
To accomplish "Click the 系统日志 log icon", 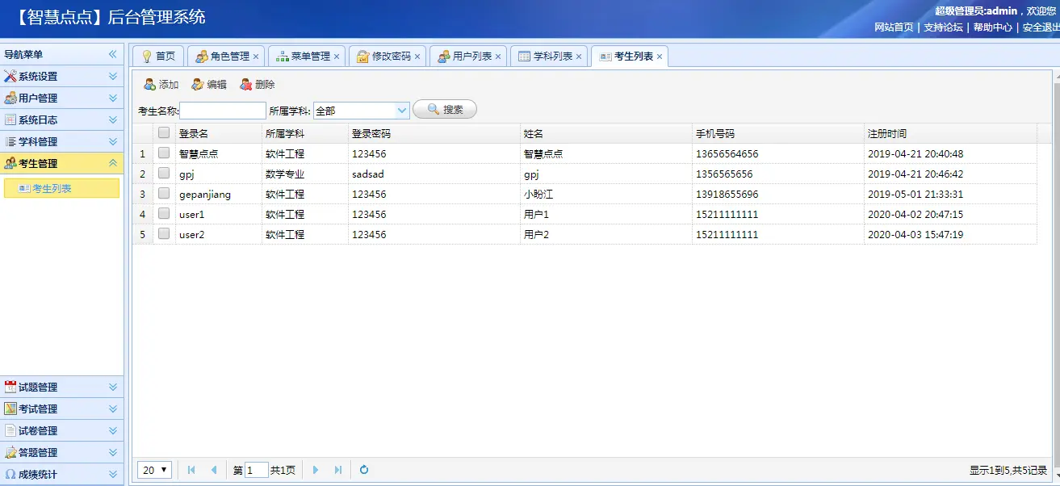I will [10, 120].
